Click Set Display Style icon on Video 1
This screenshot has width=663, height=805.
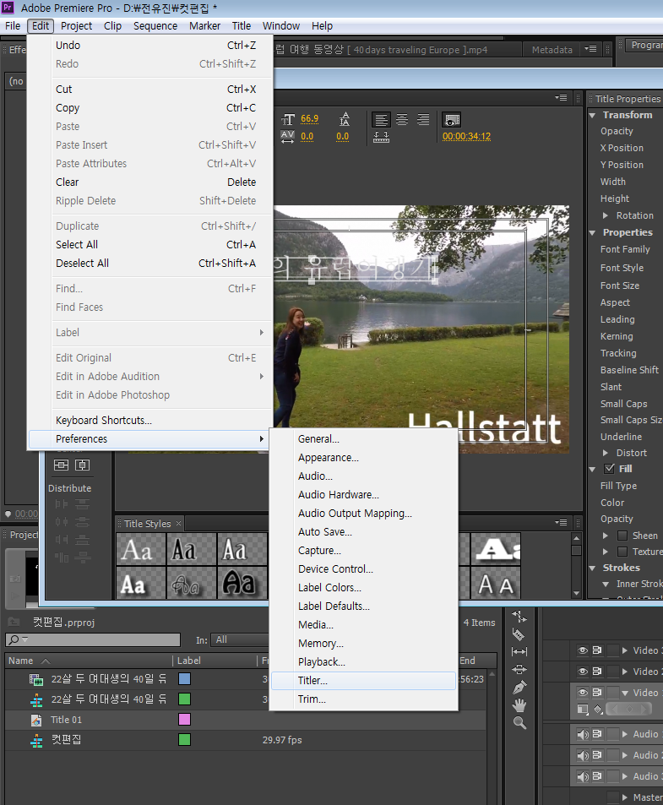click(583, 710)
